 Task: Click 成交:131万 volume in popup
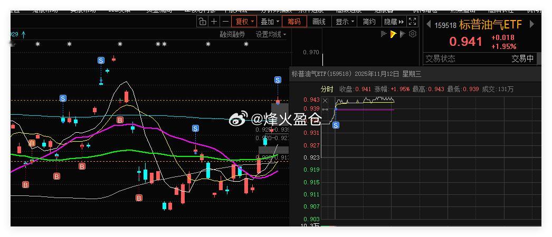498,89
